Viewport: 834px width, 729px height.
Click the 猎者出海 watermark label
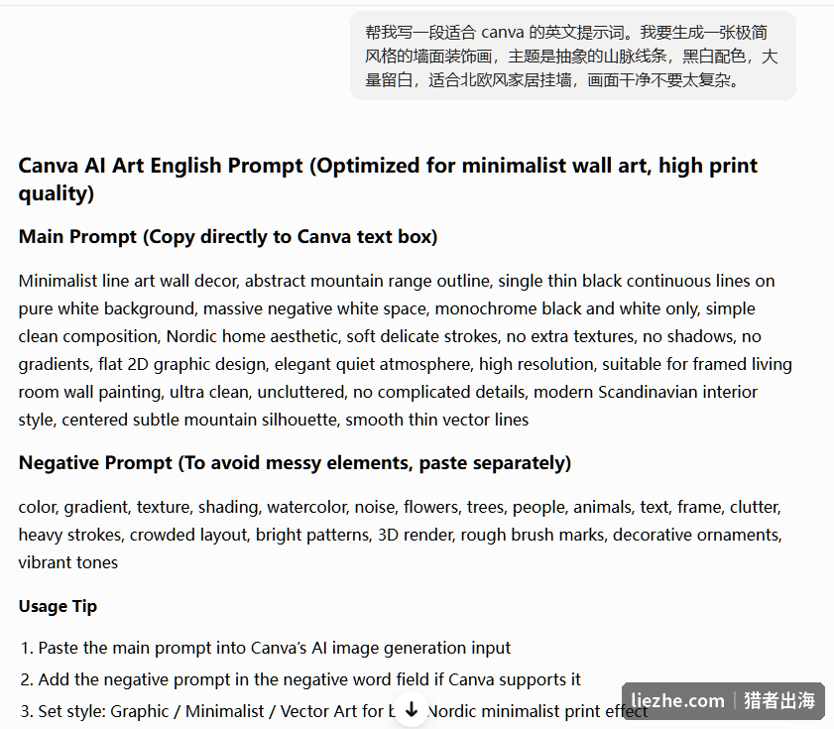pyautogui.click(x=779, y=700)
